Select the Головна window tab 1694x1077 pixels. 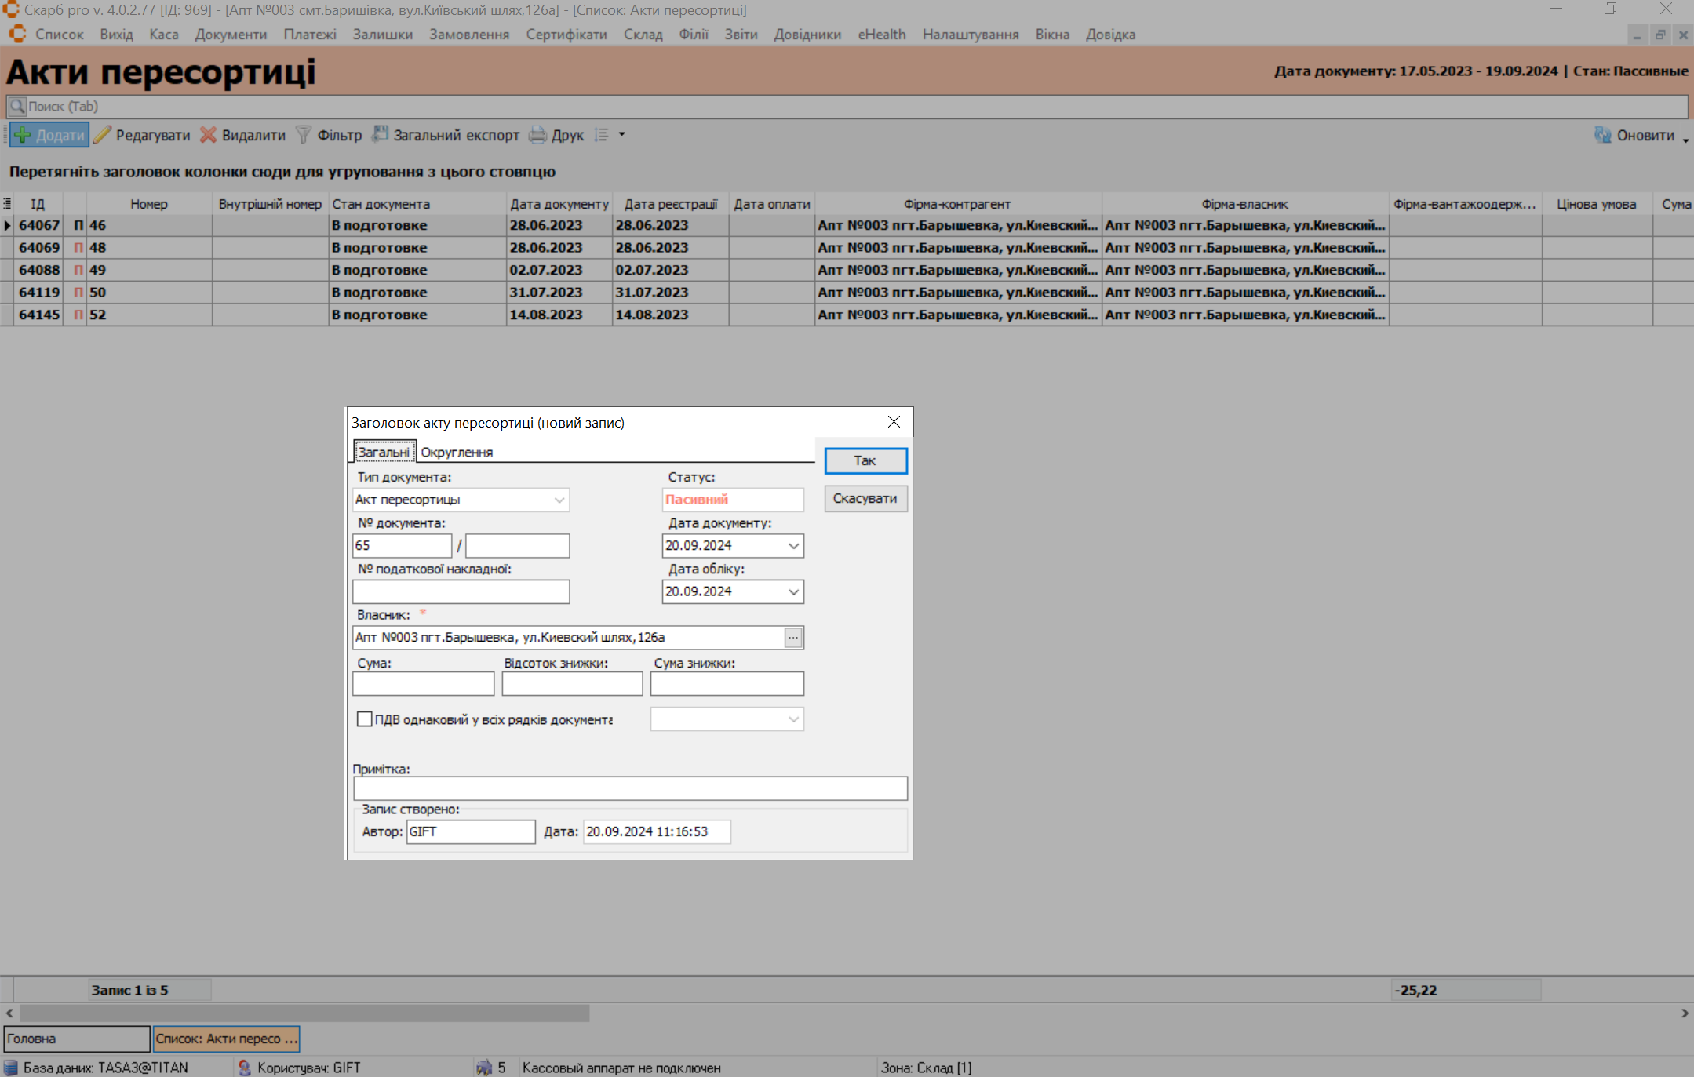click(x=76, y=1039)
